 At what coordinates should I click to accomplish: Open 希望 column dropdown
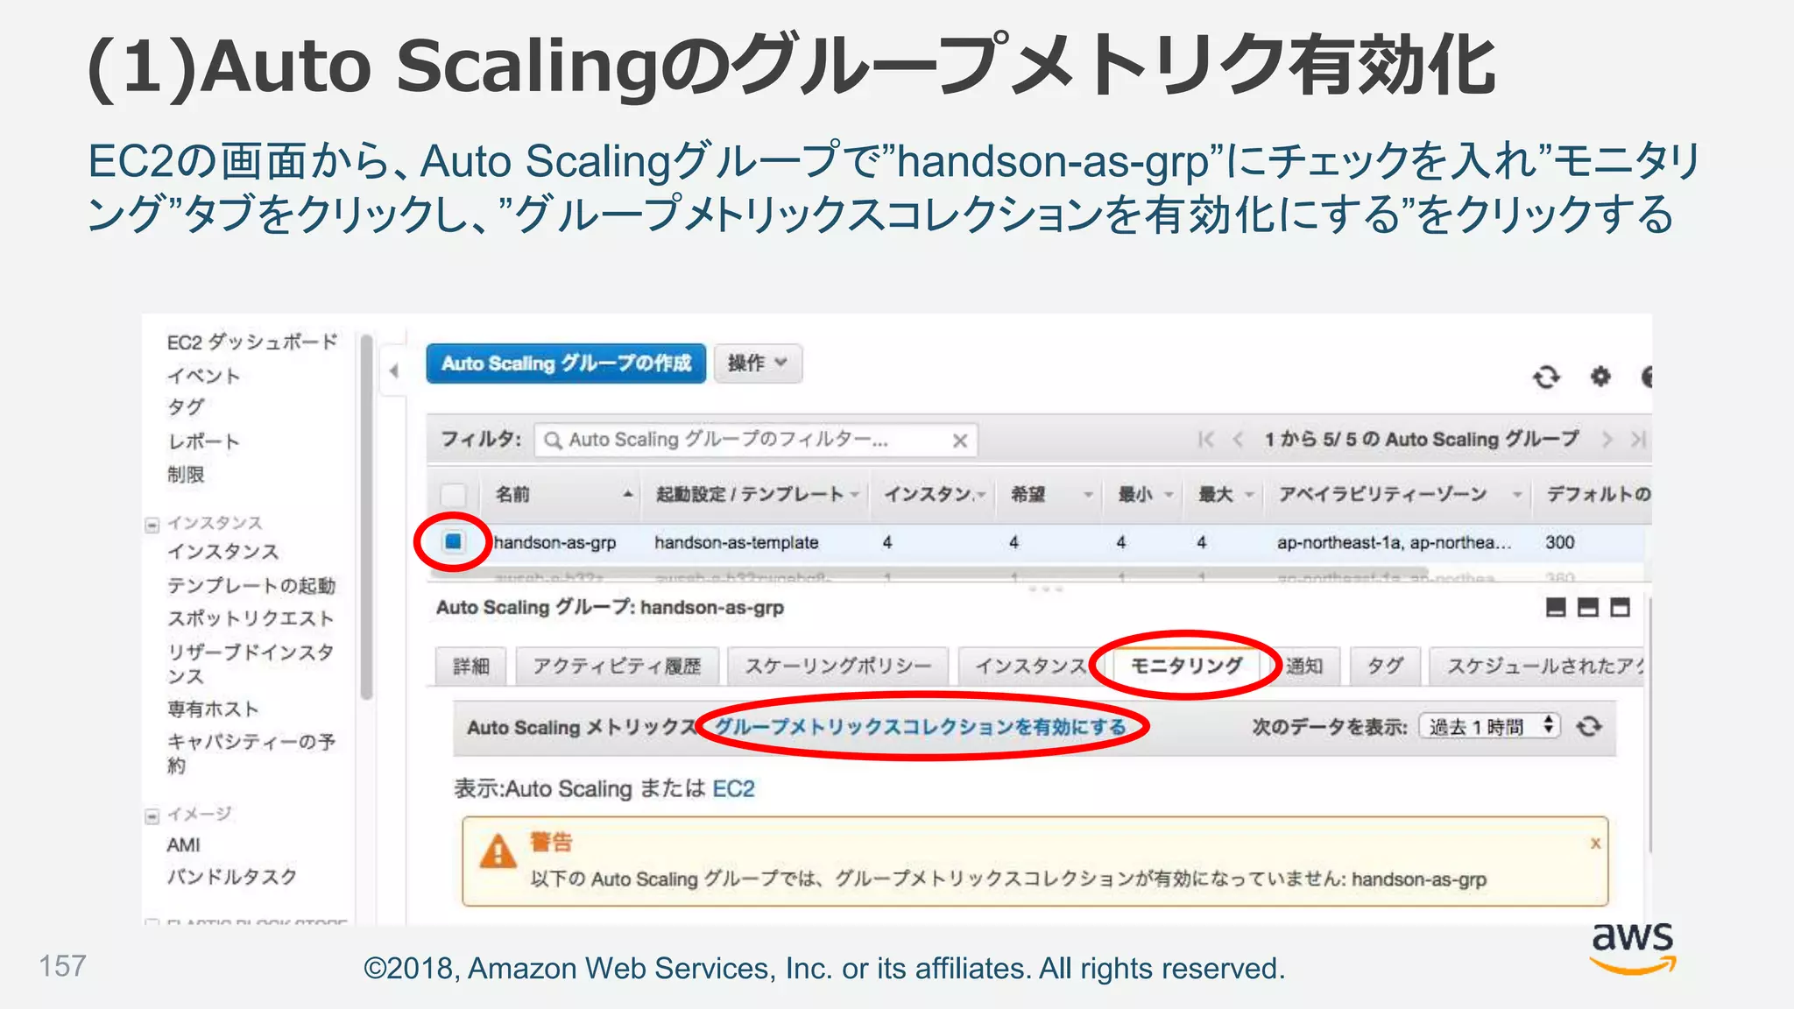pos(1088,495)
